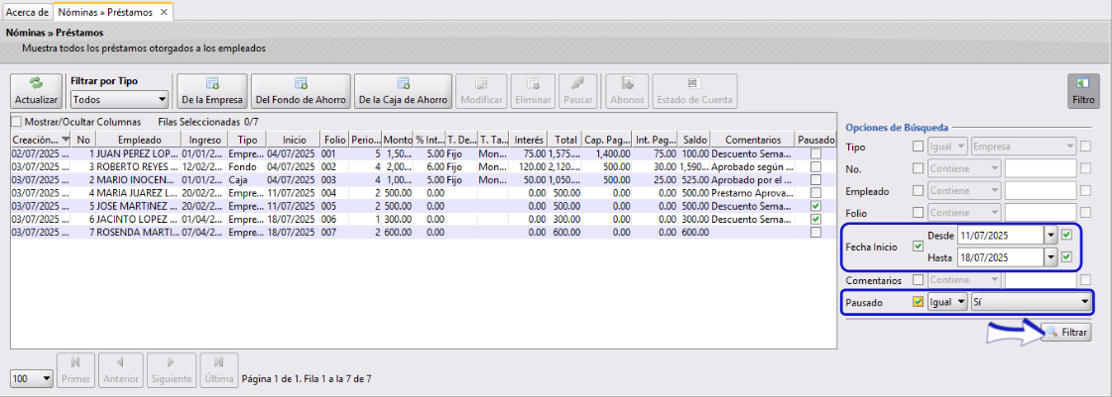Click the Interés column header
Screen dimensions: 1112x397
coord(530,140)
